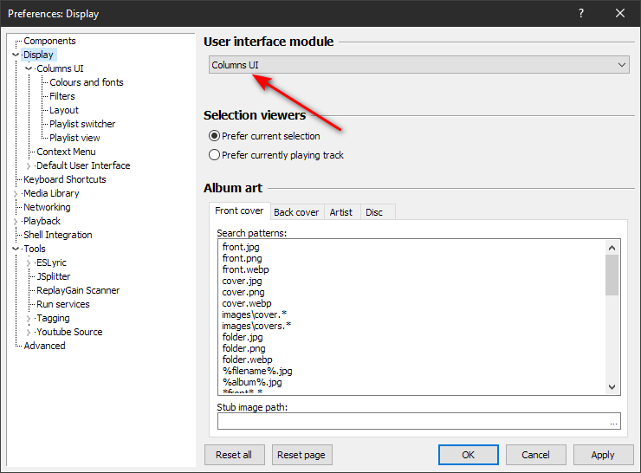This screenshot has width=641, height=473.
Task: Click the Reset page button
Action: [x=301, y=455]
